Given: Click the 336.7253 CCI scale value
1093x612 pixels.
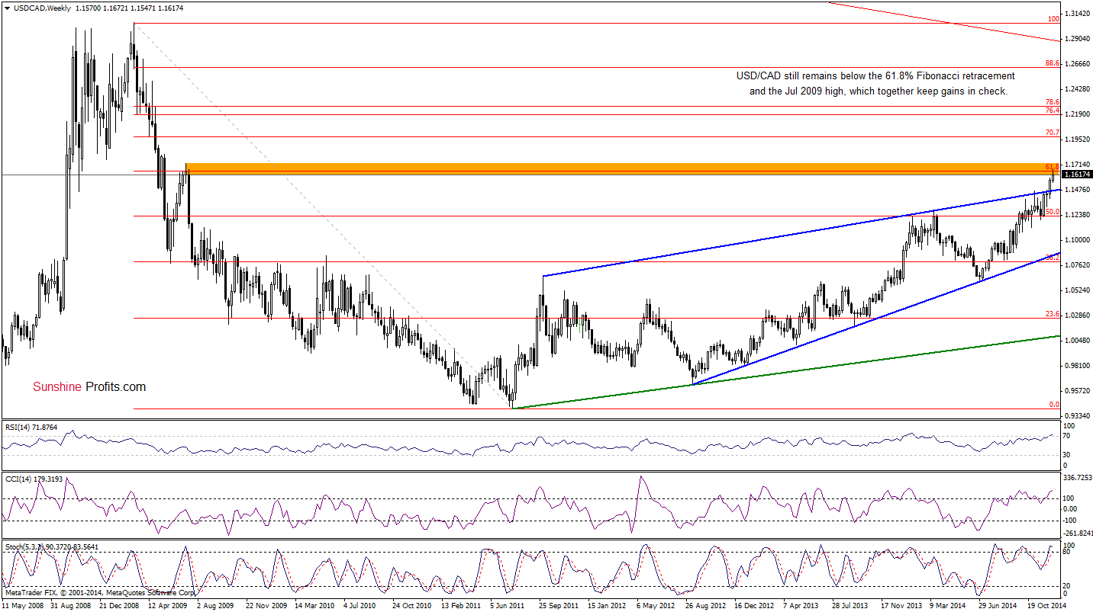Looking at the screenshot, I should point(1078,478).
